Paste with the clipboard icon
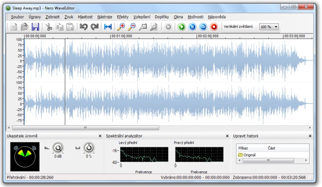Screen dimensions: 322x187 point(70,27)
